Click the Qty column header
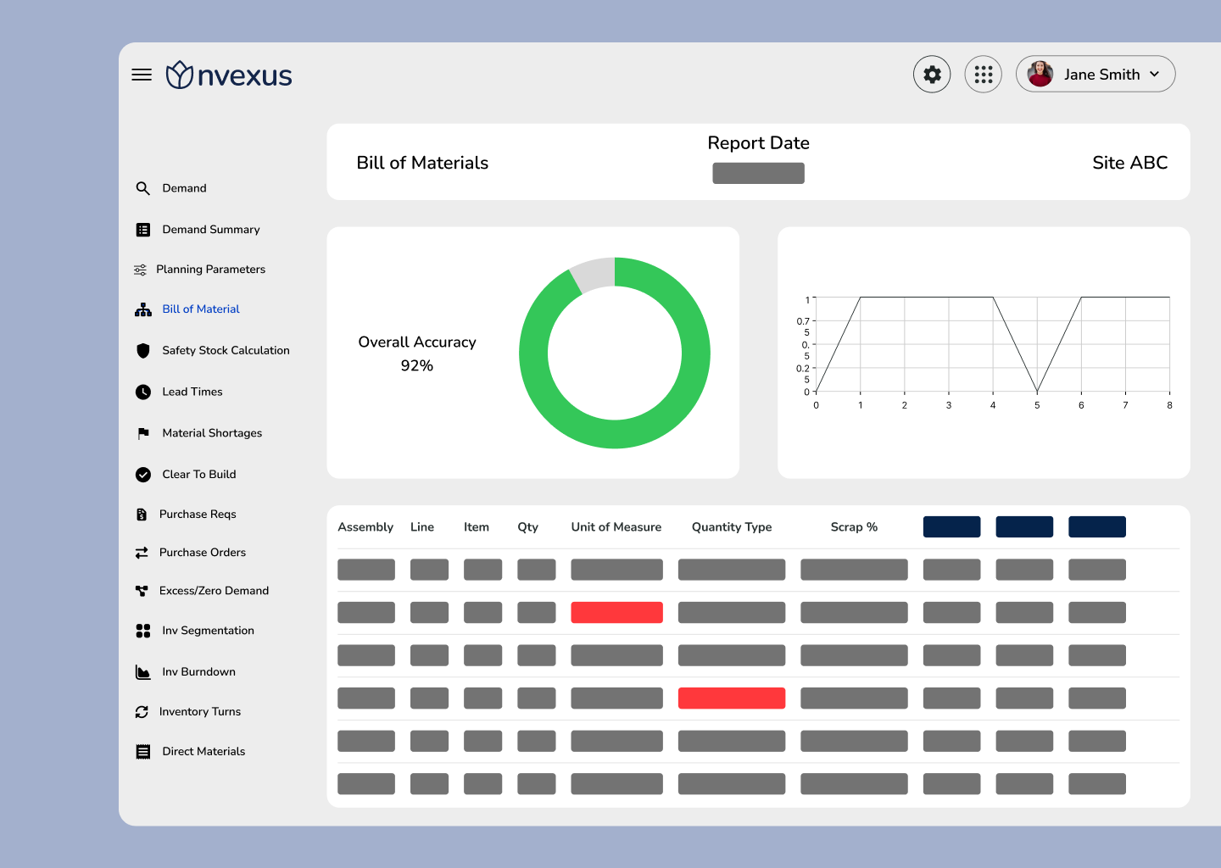 [x=528, y=527]
